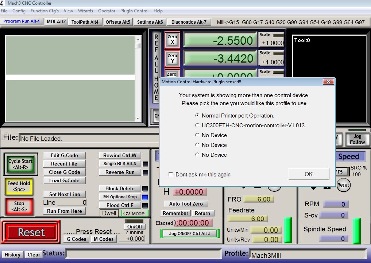Open the G-Codes reference
This screenshot has width=371, height=263.
tap(76, 239)
